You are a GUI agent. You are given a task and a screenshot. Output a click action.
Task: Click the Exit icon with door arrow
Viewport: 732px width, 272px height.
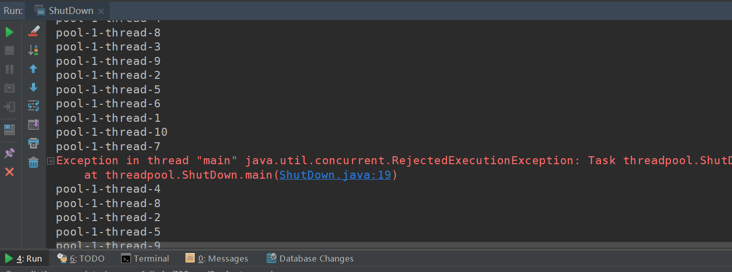point(9,106)
